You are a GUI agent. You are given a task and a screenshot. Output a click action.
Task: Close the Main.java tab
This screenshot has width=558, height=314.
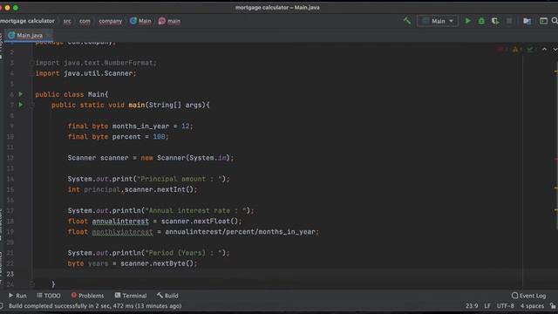[x=49, y=35]
